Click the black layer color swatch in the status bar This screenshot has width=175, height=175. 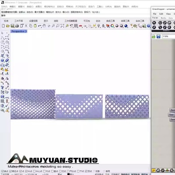pos(69,174)
